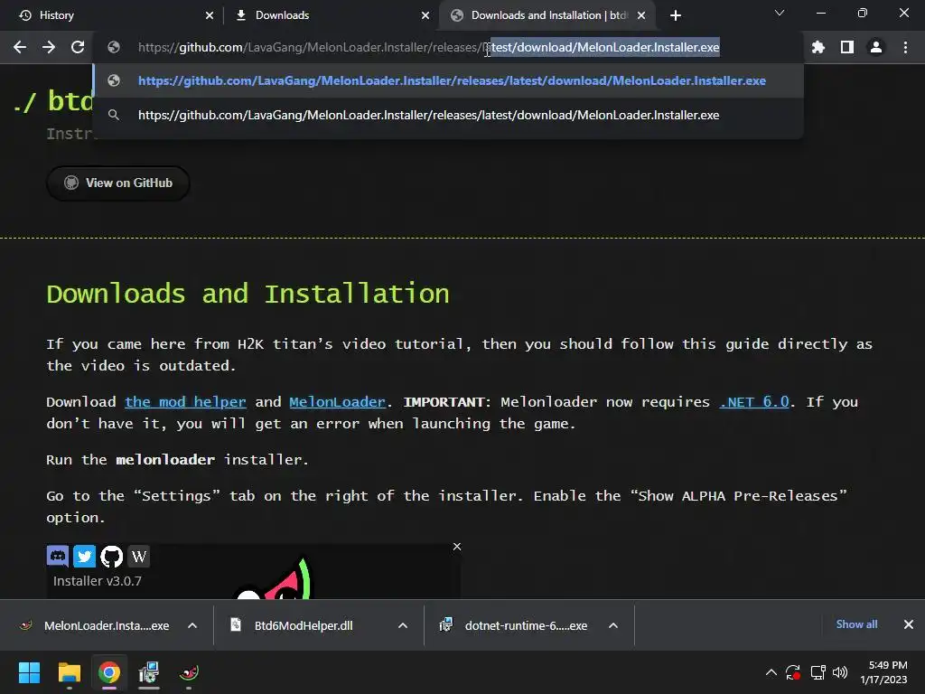The image size is (925, 694).
Task: Click the globe icon in highlighted suggestion
Action: (x=114, y=80)
